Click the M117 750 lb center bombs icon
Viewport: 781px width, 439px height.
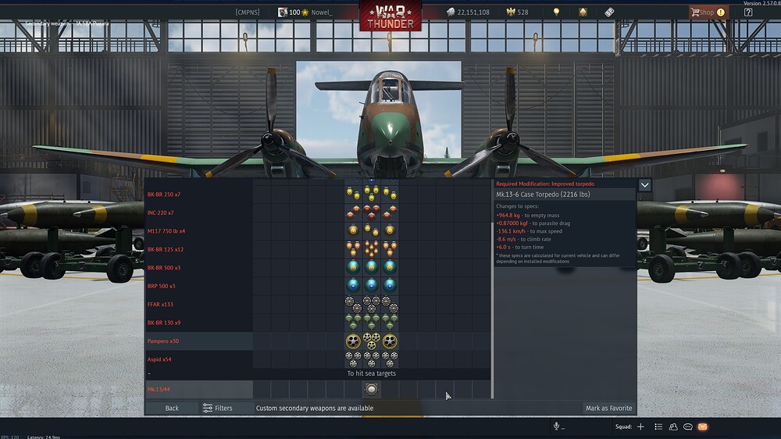tap(371, 230)
